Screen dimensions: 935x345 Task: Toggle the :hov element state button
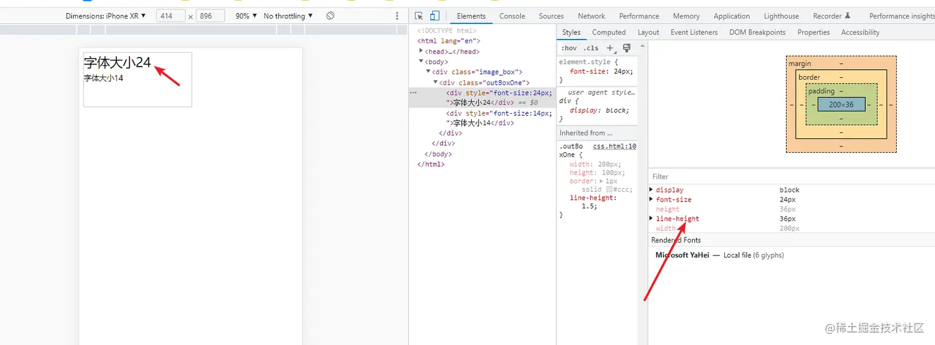pos(569,48)
